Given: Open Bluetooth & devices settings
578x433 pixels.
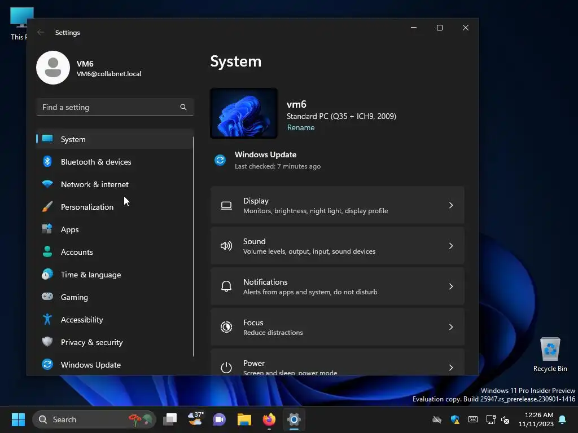Looking at the screenshot, I should 115,162.
